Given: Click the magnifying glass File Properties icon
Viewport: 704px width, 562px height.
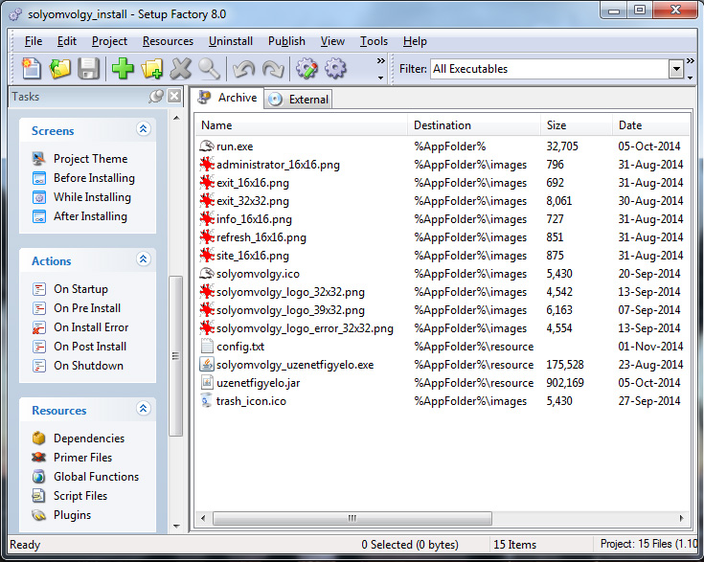Looking at the screenshot, I should point(209,69).
